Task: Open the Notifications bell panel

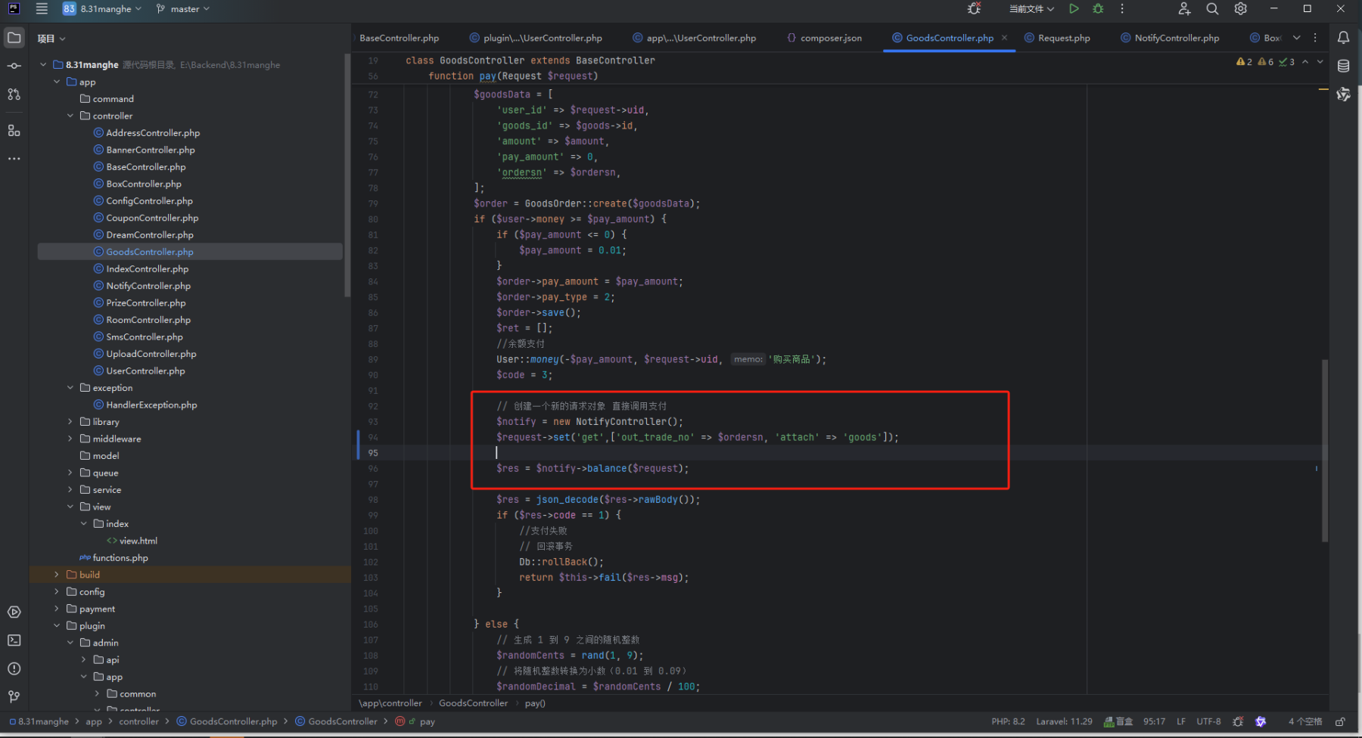Action: 1344,38
